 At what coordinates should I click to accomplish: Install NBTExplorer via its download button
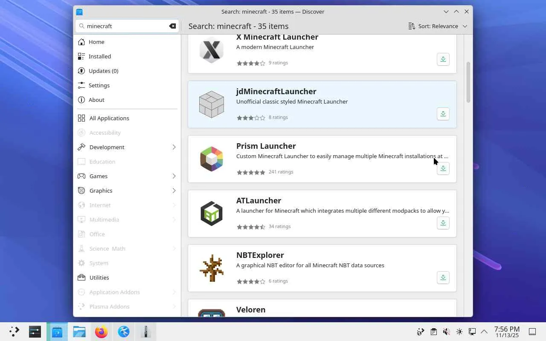(443, 277)
